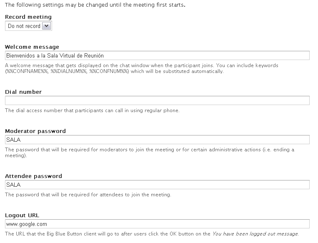Click the 'Logout URL' label
The width and height of the screenshot is (318, 243).
tap(22, 215)
